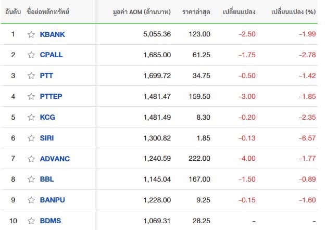The height and width of the screenshot is (230, 326).
Task: Open the KBANK stock link
Action: 53,34
